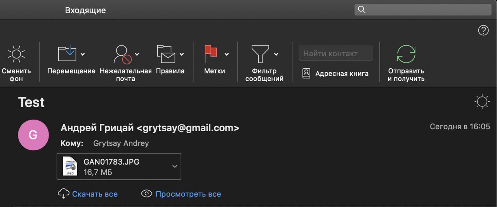Click the JPEG attachment file icon

70,166
